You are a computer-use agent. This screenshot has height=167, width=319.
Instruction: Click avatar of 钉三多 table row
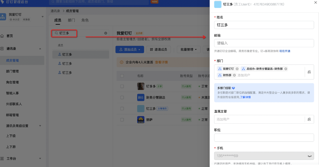tap(141, 108)
